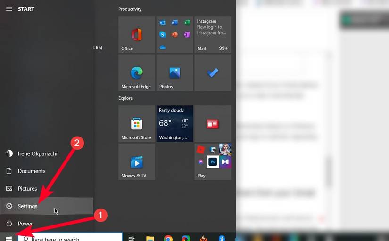Click the Windows Start button

pos(8,239)
